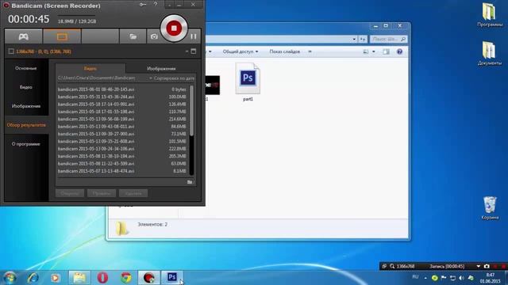
Task: Click the Documents\Bandicam output path
Action: pos(97,78)
